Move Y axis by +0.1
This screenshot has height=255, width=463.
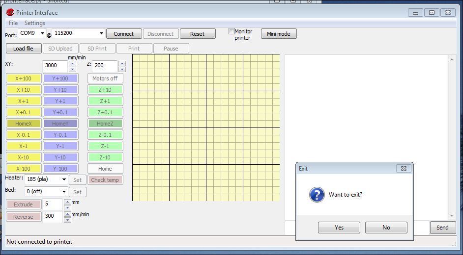60,112
